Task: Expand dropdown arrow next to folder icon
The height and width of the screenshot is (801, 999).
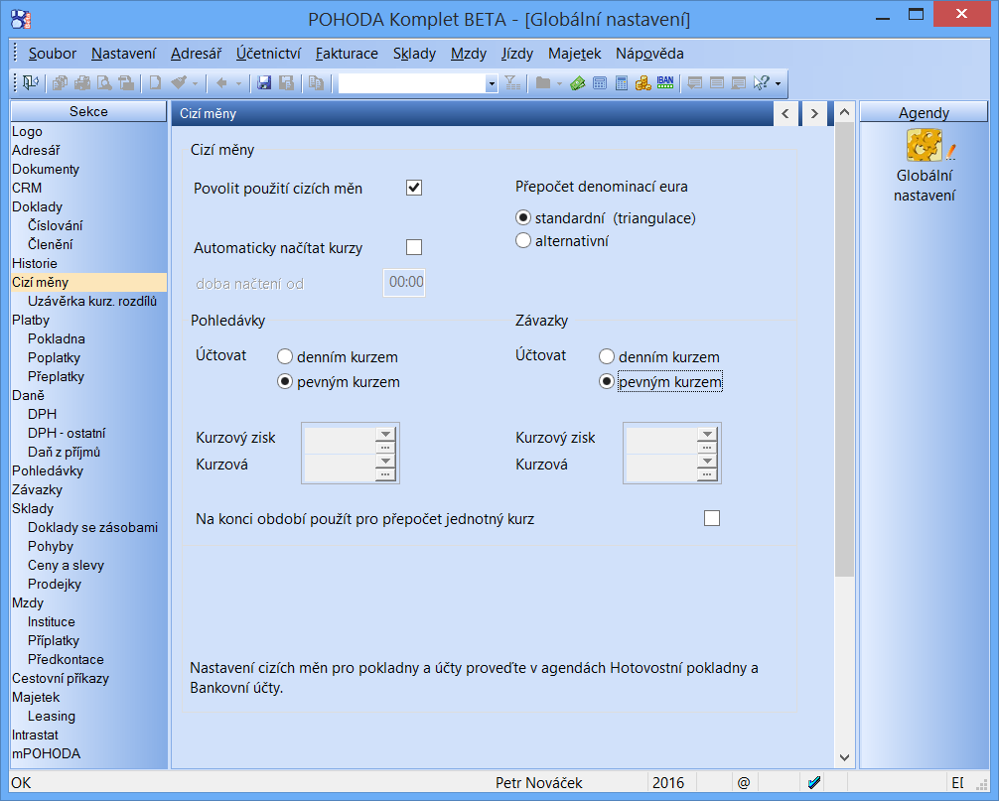Action: pos(559,83)
